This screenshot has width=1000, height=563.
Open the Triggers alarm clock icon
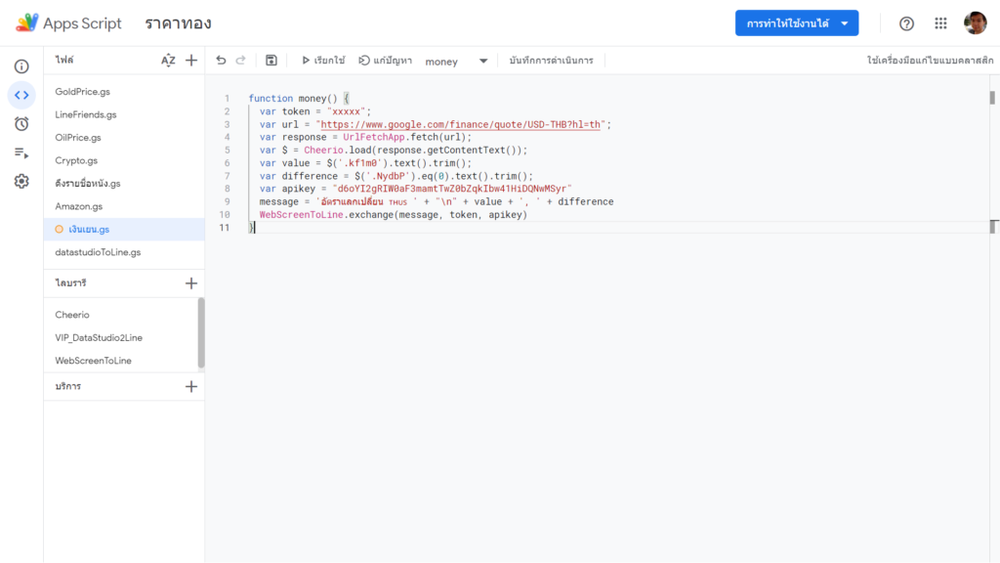(21, 124)
